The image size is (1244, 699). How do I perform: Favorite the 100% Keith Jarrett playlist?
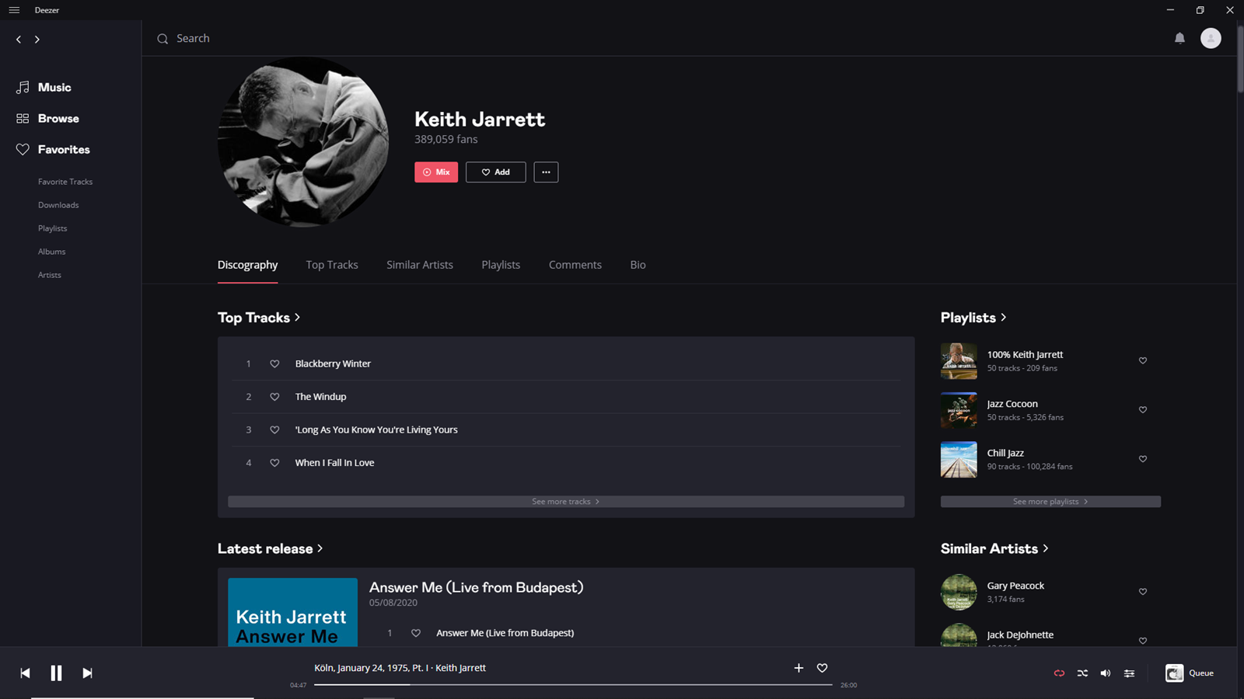pyautogui.click(x=1143, y=360)
